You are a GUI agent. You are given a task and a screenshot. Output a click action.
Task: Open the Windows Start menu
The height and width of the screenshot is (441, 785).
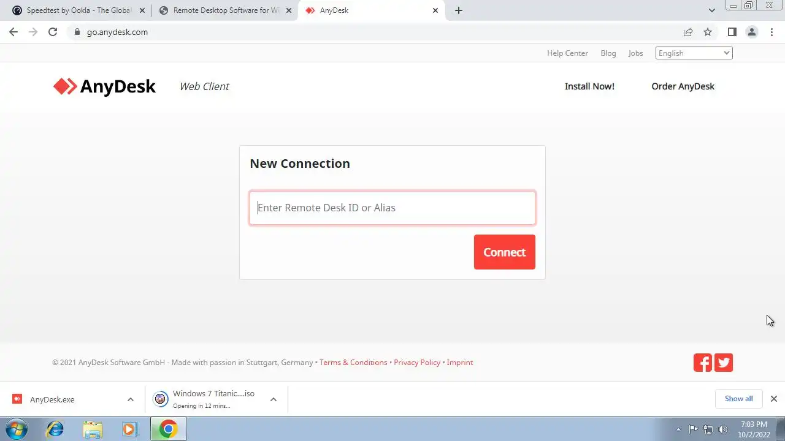(x=16, y=429)
